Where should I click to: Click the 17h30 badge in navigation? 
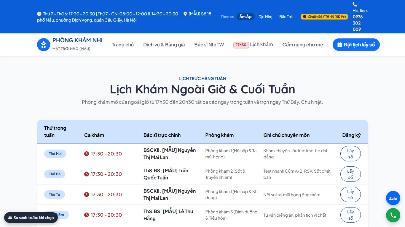point(241,45)
